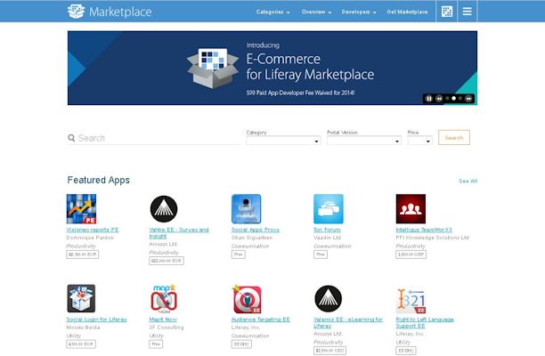Open Vahtie EE - Survey and Insight link
This screenshot has height=356, width=545.
[179, 232]
